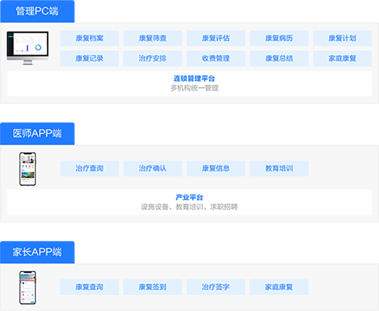
Task: Select the 收费管理 button
Action: tap(216, 59)
